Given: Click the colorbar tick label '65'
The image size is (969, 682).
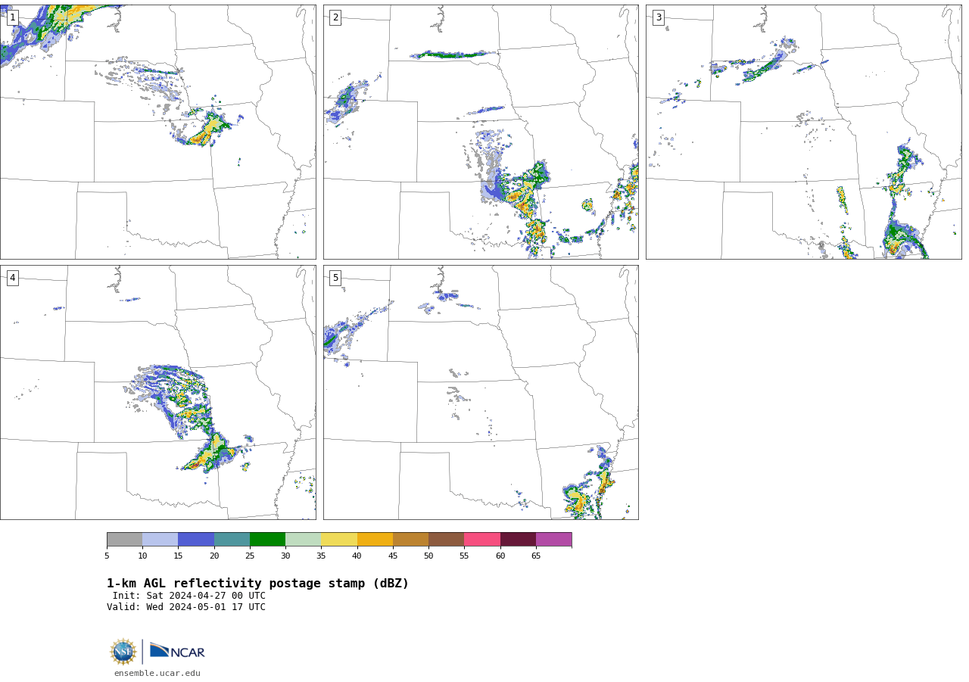Looking at the screenshot, I should [x=536, y=556].
